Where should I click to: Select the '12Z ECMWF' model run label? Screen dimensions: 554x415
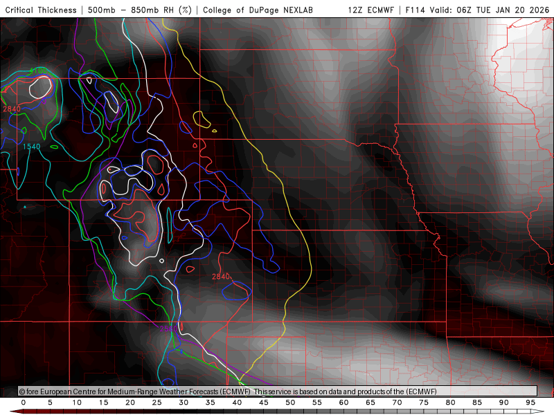tap(371, 10)
